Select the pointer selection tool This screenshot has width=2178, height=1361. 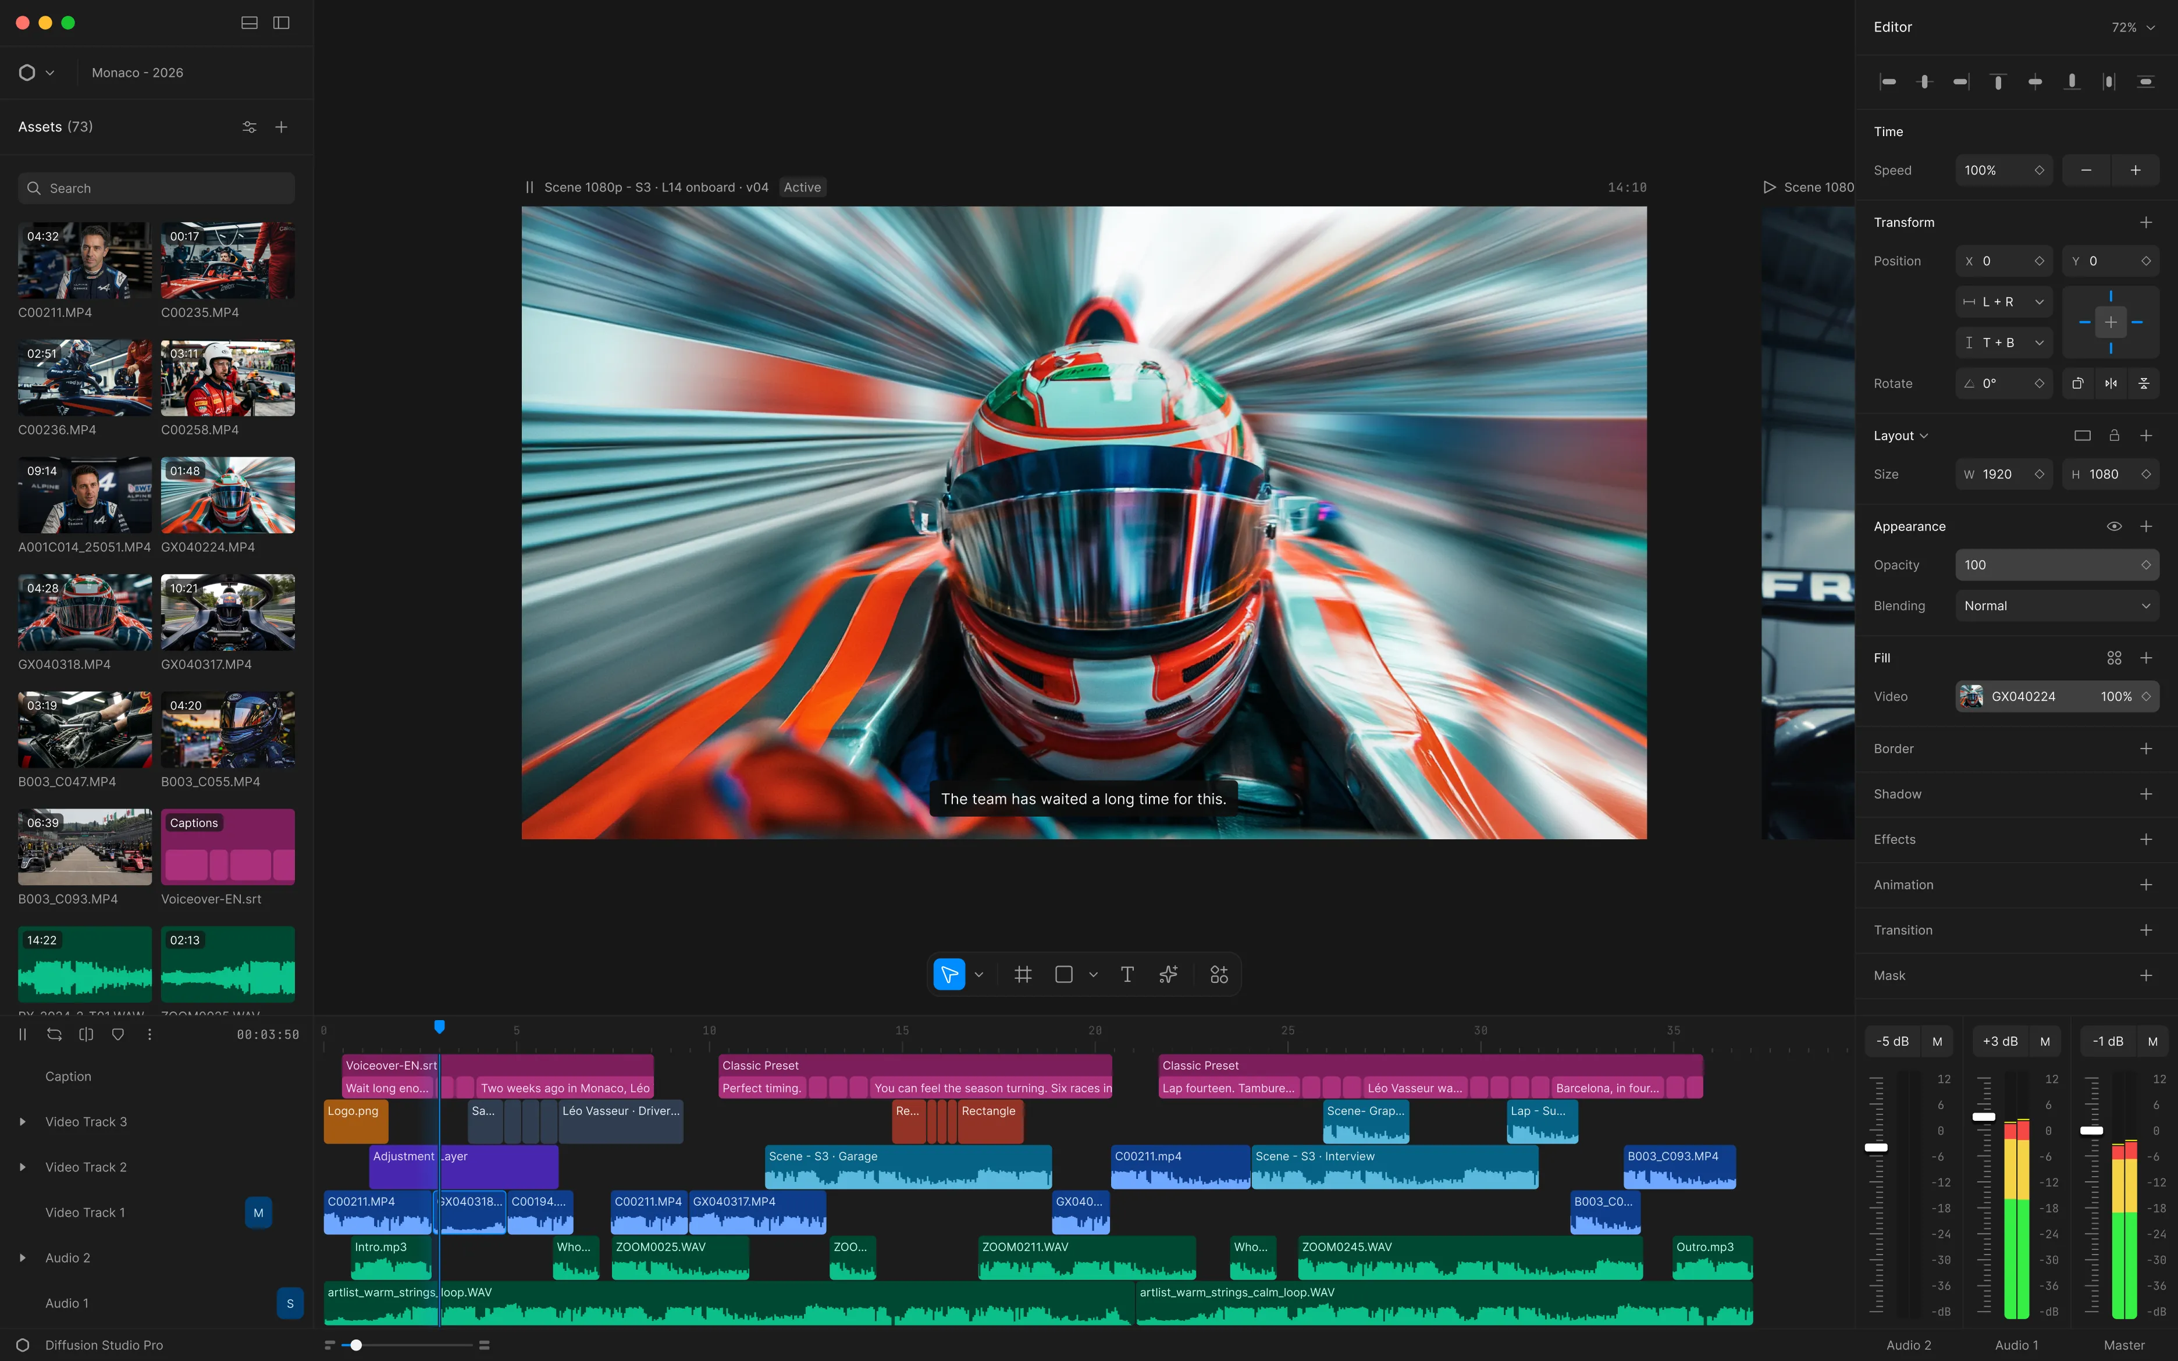click(949, 974)
